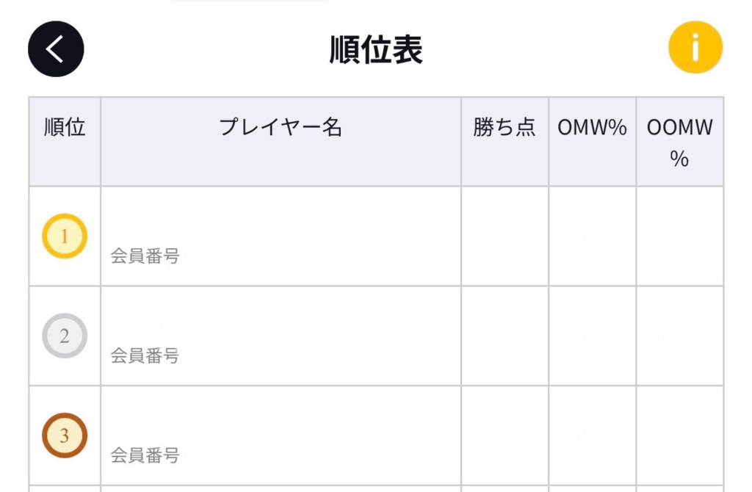Select the OOMW% column header

pos(679,142)
